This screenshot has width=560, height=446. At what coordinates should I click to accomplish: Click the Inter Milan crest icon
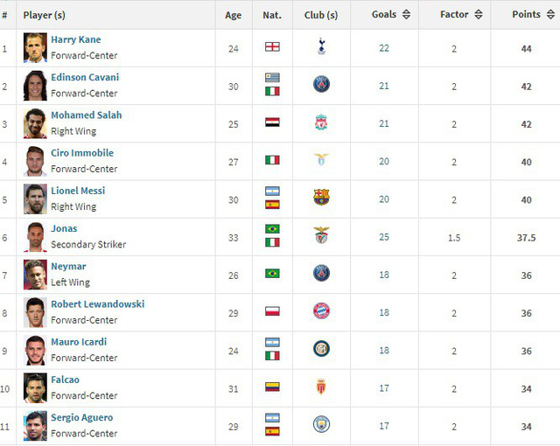tap(321, 349)
